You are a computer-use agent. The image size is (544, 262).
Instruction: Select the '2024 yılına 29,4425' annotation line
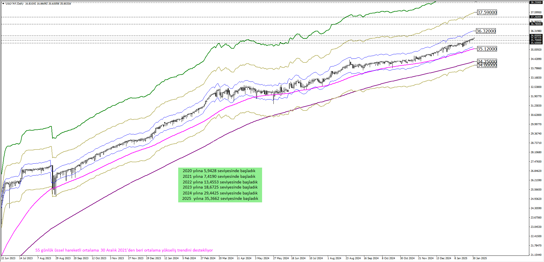(x=220, y=193)
